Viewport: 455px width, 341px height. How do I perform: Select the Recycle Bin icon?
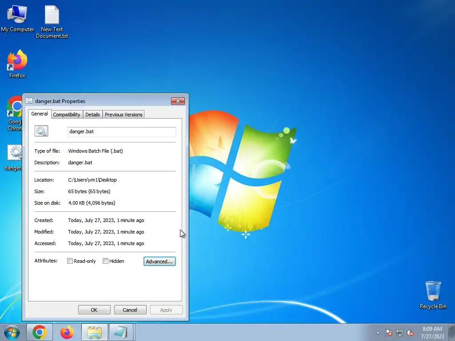[433, 295]
